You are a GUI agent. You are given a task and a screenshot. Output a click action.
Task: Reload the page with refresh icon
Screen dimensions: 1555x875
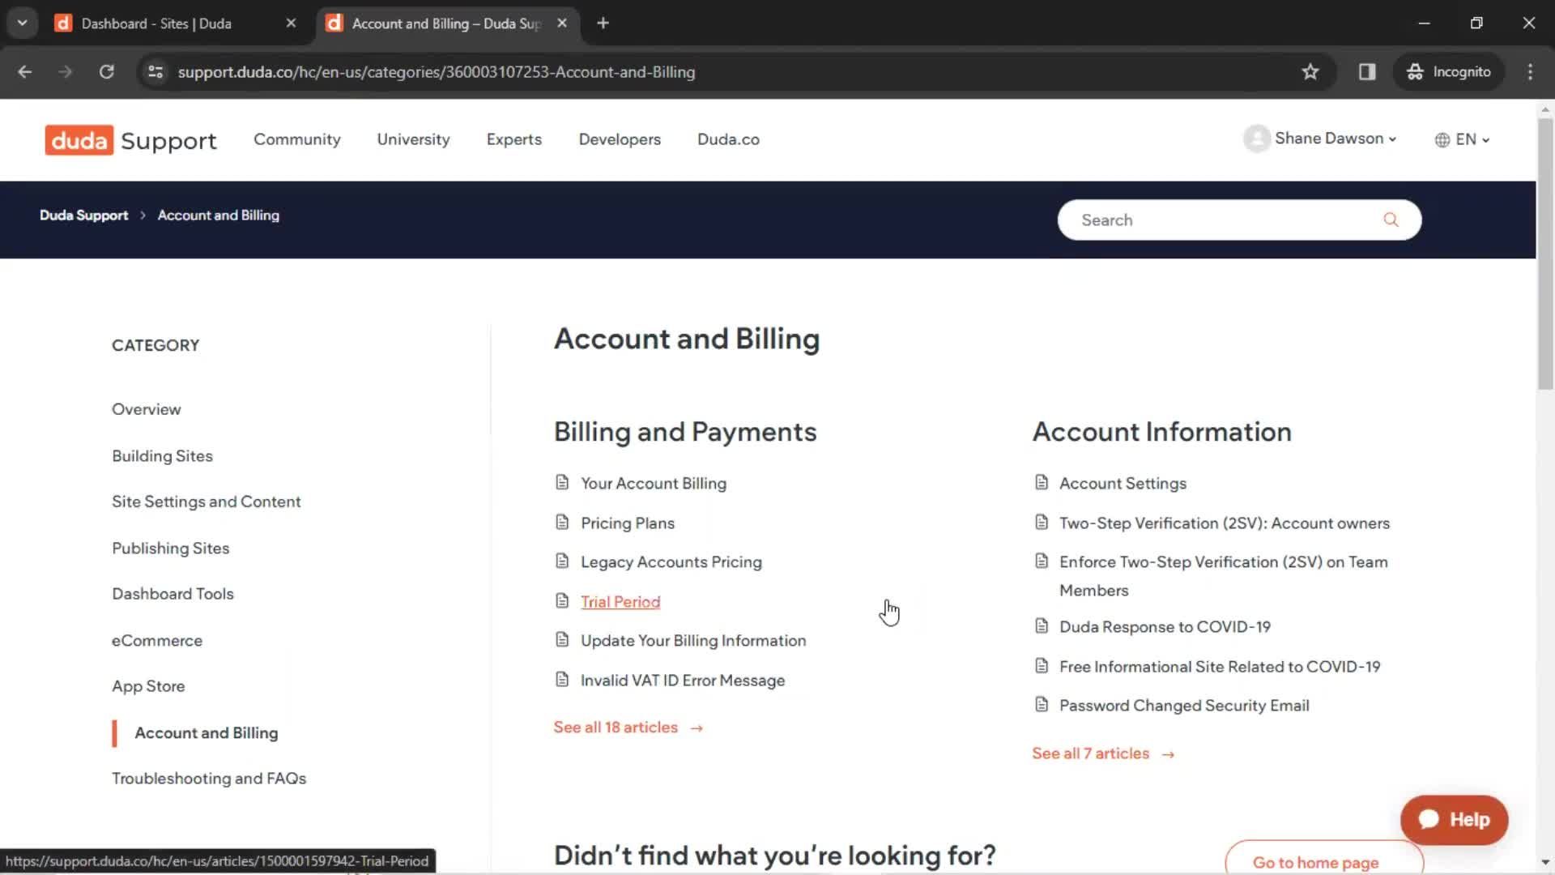(x=106, y=71)
